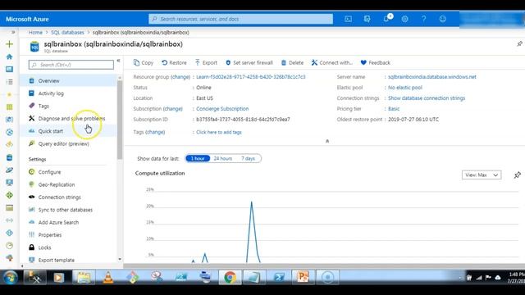Pin the sqlbrainbox blade to dashboard

click(x=519, y=43)
